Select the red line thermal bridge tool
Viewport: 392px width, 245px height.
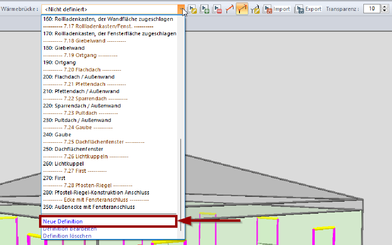click(x=229, y=9)
